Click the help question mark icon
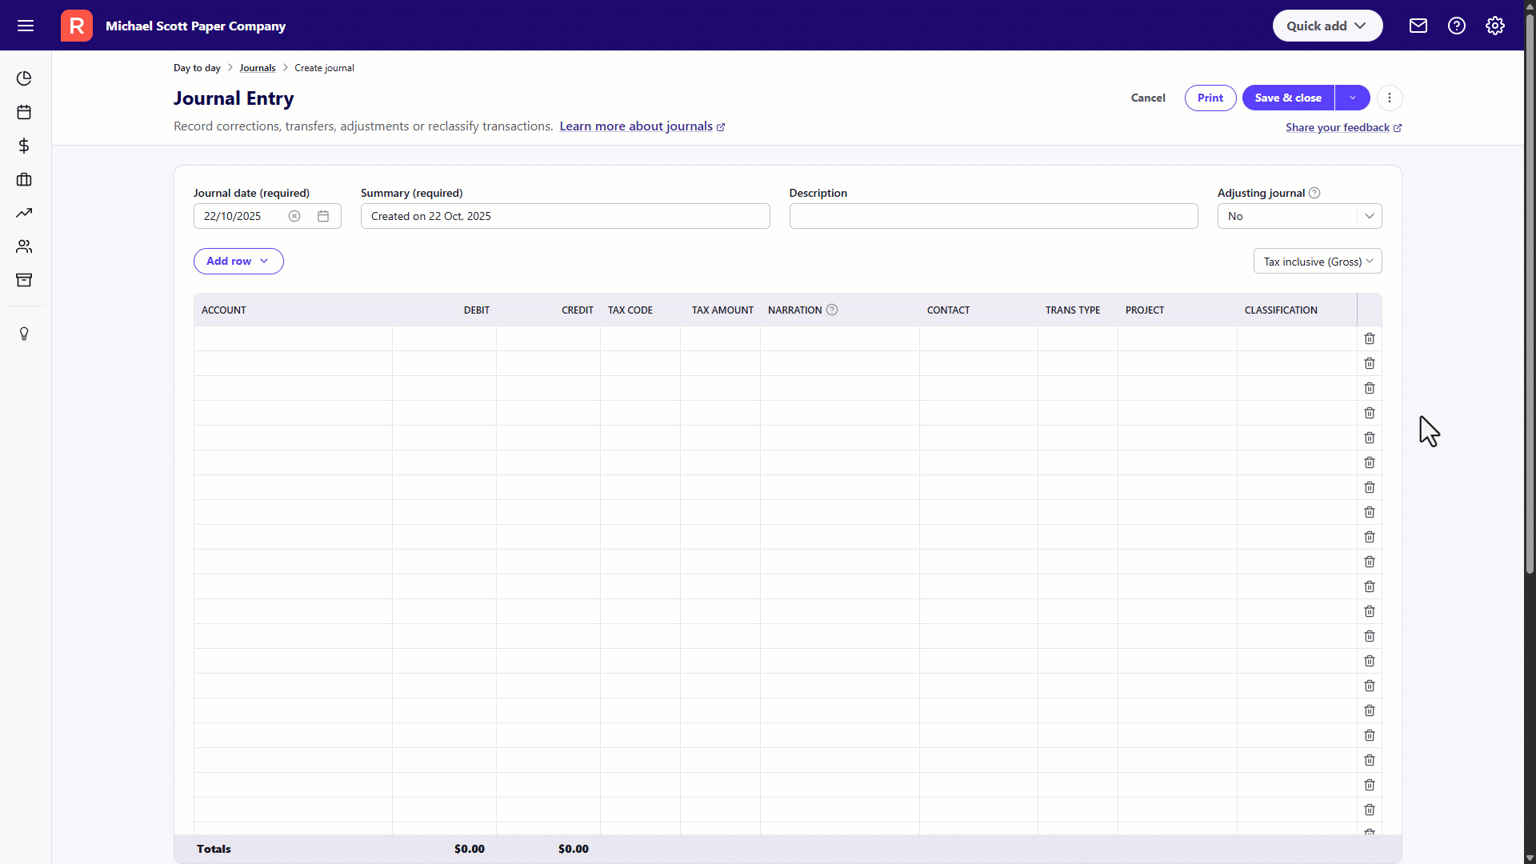Image resolution: width=1536 pixels, height=864 pixels. tap(1457, 26)
